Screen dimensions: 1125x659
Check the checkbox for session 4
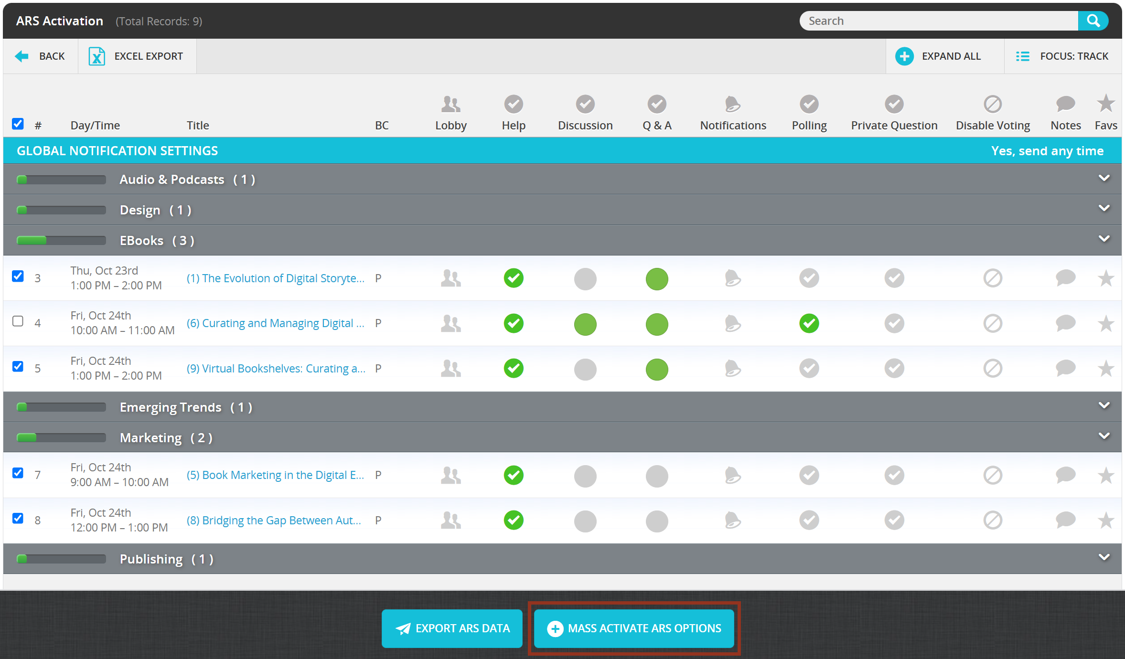tap(18, 321)
